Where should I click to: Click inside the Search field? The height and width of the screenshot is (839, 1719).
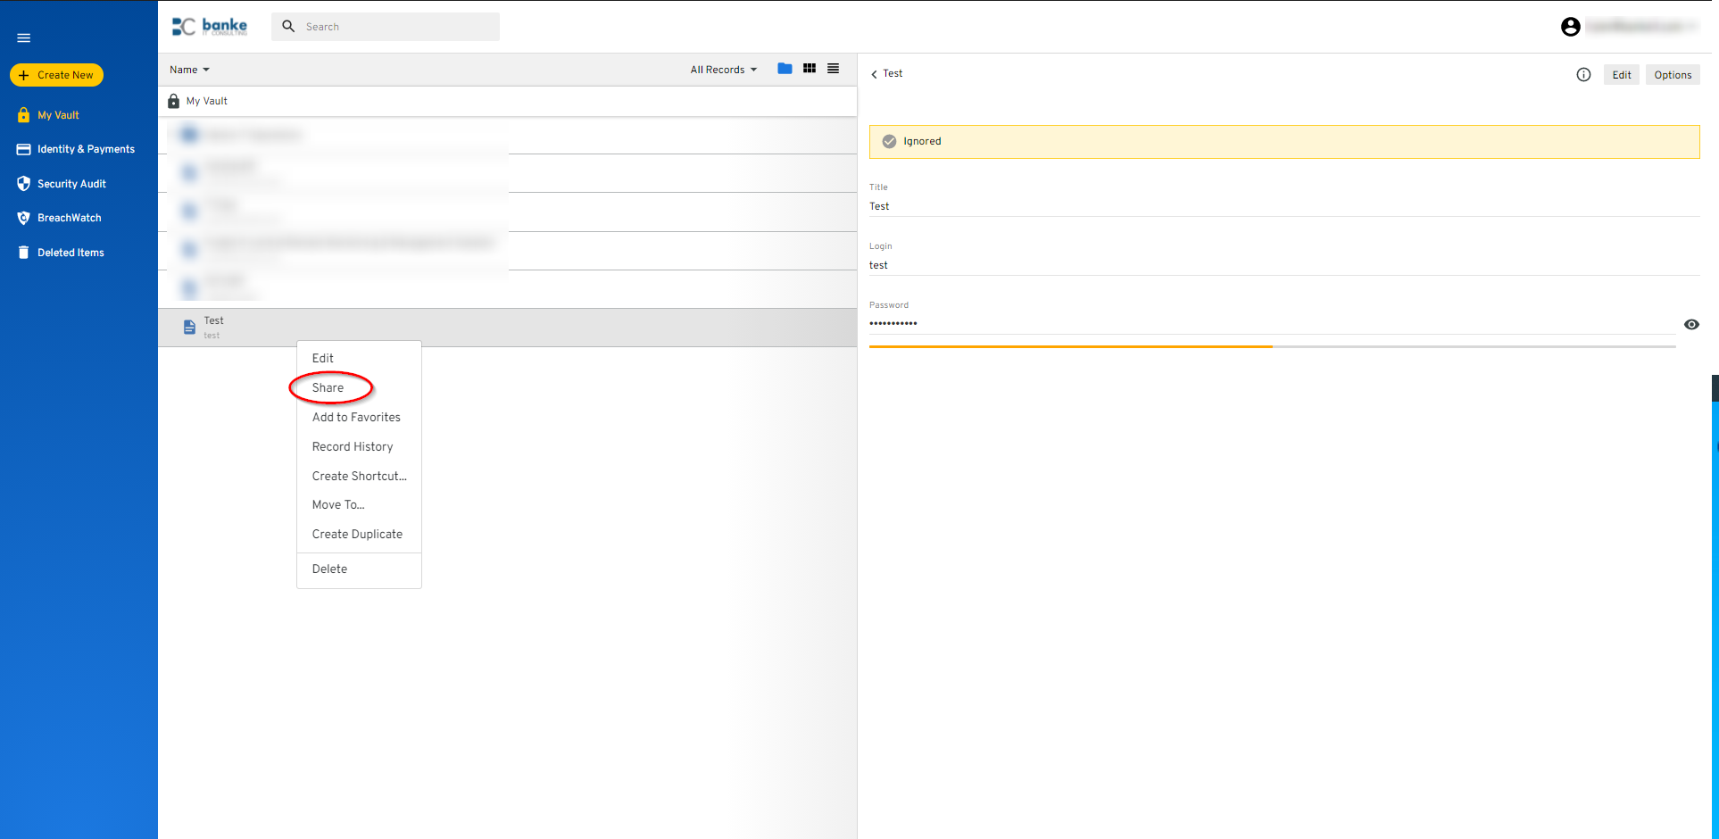(386, 26)
